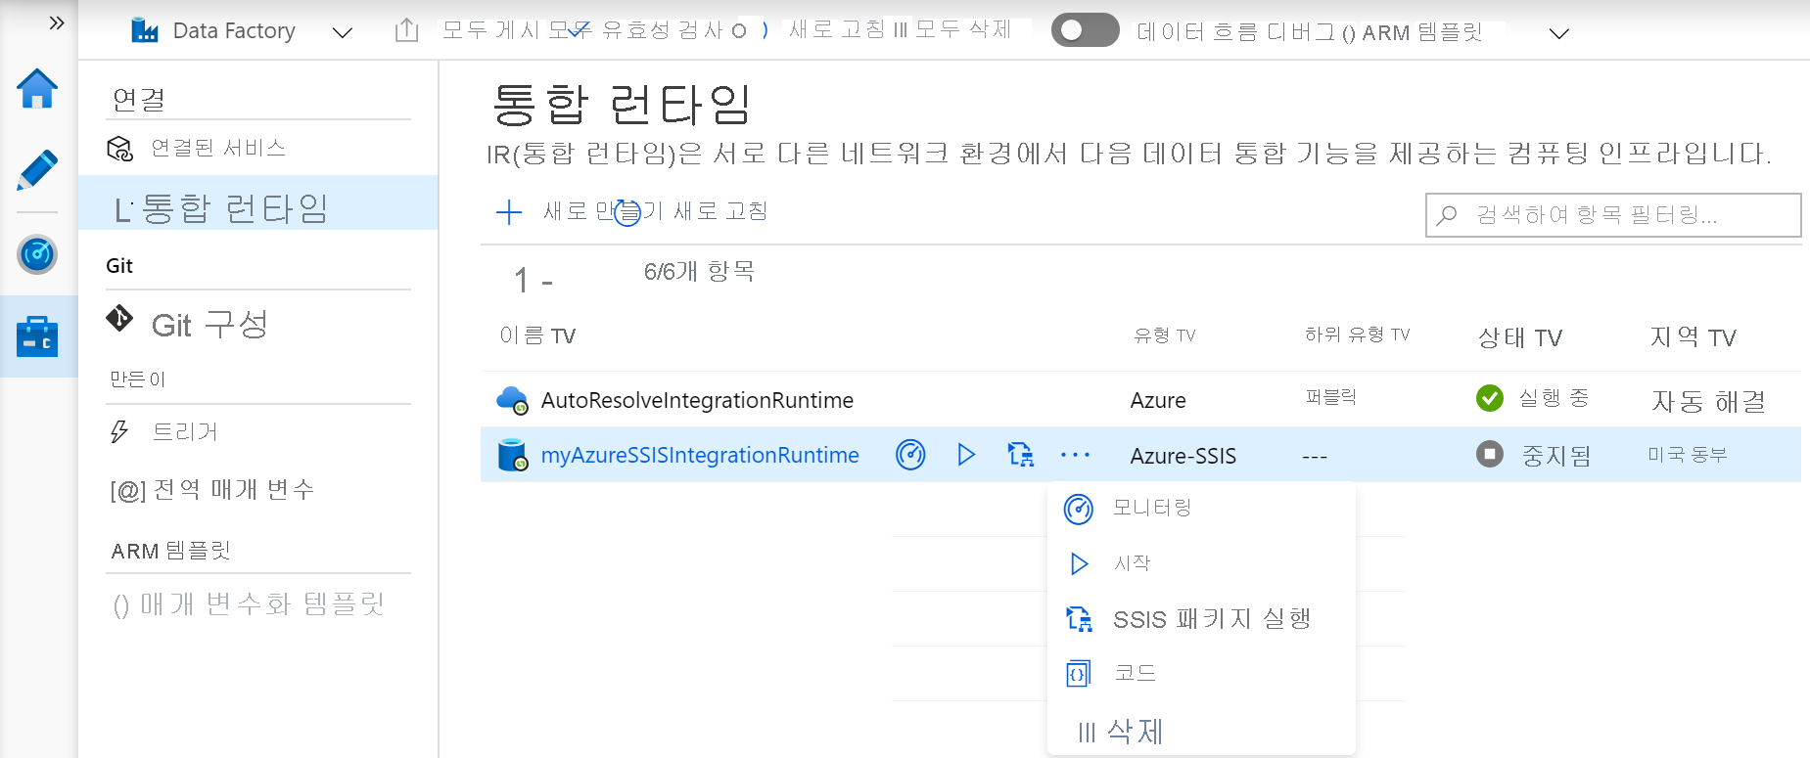Open the Data Factory dropdown chevron
The height and width of the screenshot is (758, 1810).
pyautogui.click(x=342, y=32)
